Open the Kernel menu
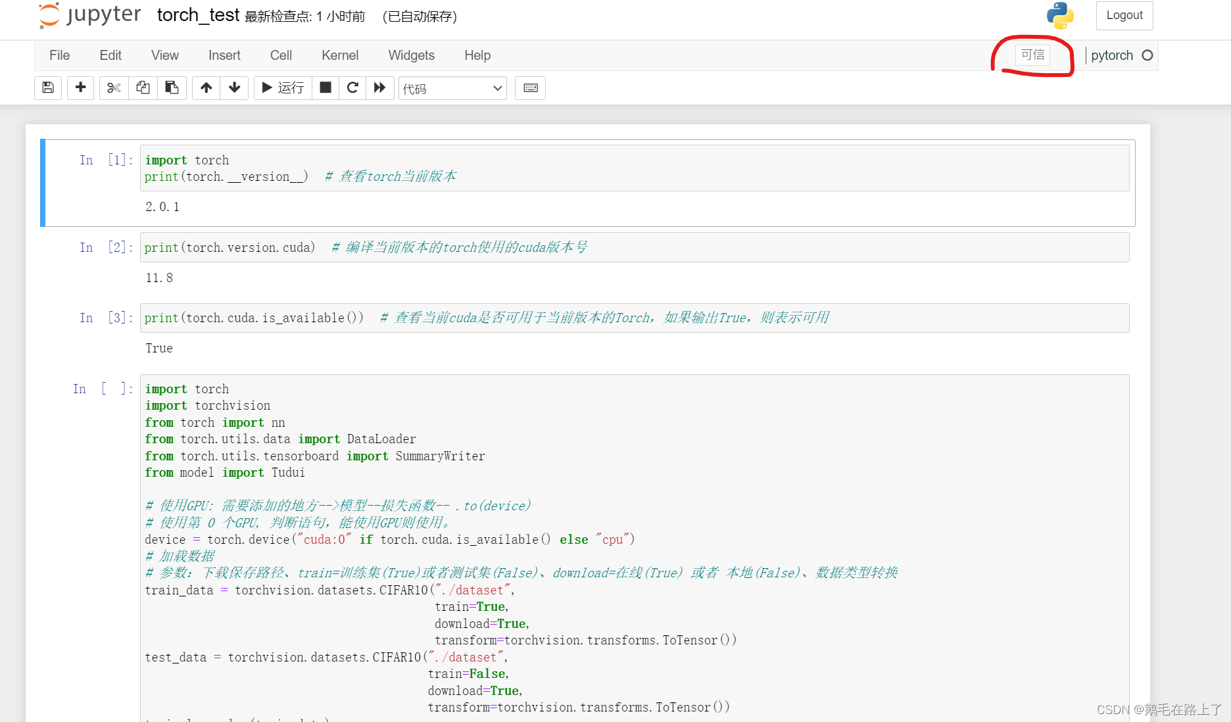The height and width of the screenshot is (722, 1231). (340, 55)
